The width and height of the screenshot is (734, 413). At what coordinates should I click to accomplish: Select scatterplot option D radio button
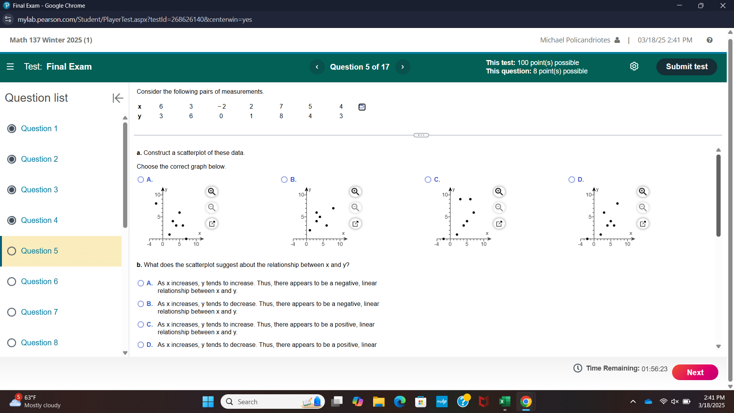click(x=572, y=180)
